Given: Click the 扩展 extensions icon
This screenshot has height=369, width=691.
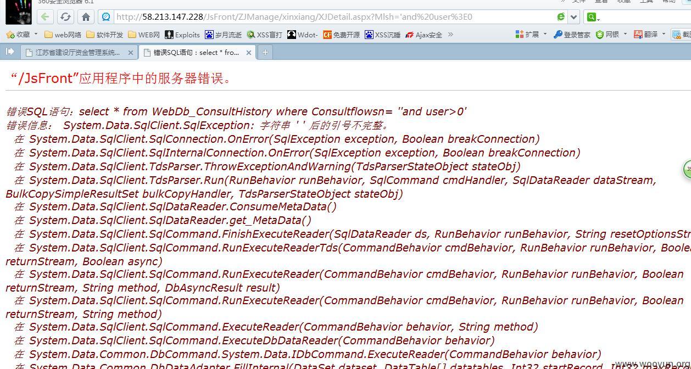Looking at the screenshot, I should (x=527, y=34).
